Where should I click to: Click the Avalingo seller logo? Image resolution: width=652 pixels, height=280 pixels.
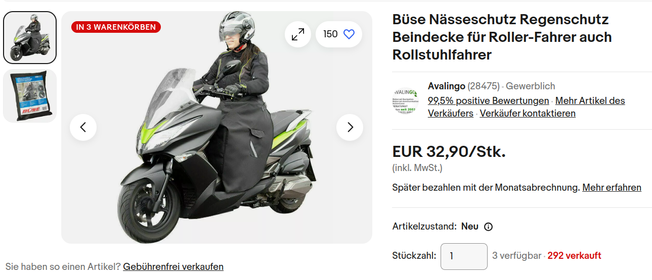tap(406, 100)
